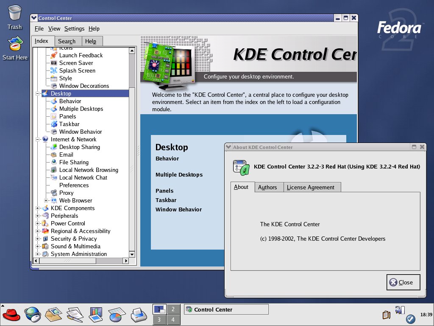The width and height of the screenshot is (434, 326).
Task: Switch to the License Agreement tab
Action: 311,187
